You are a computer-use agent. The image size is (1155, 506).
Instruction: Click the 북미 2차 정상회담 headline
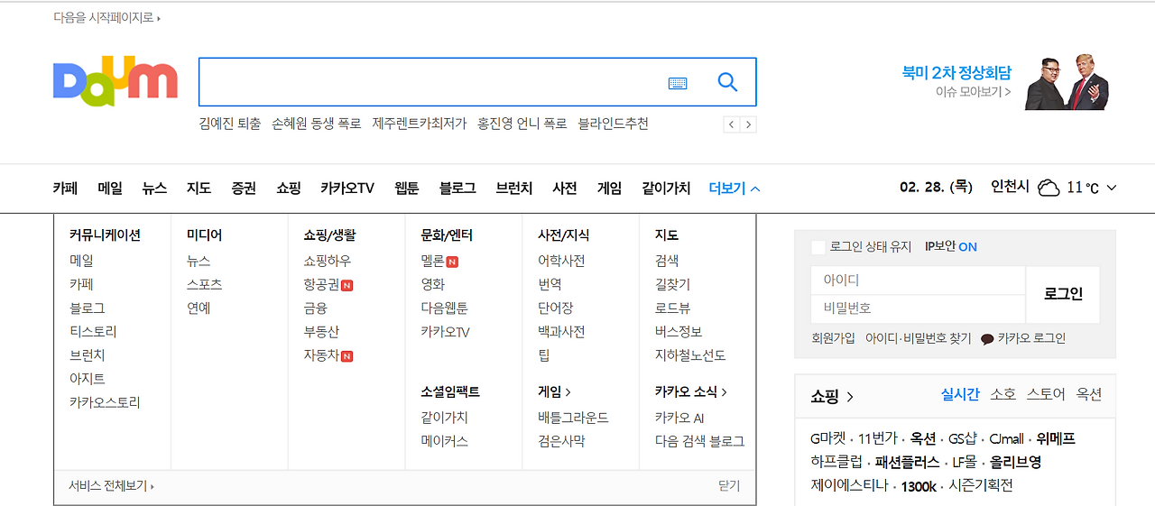pyautogui.click(x=956, y=72)
